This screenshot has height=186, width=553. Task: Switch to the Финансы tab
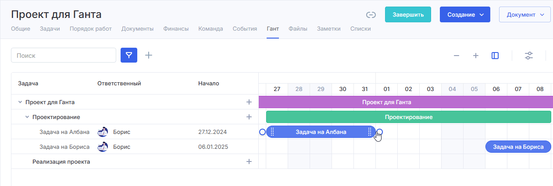(x=176, y=29)
